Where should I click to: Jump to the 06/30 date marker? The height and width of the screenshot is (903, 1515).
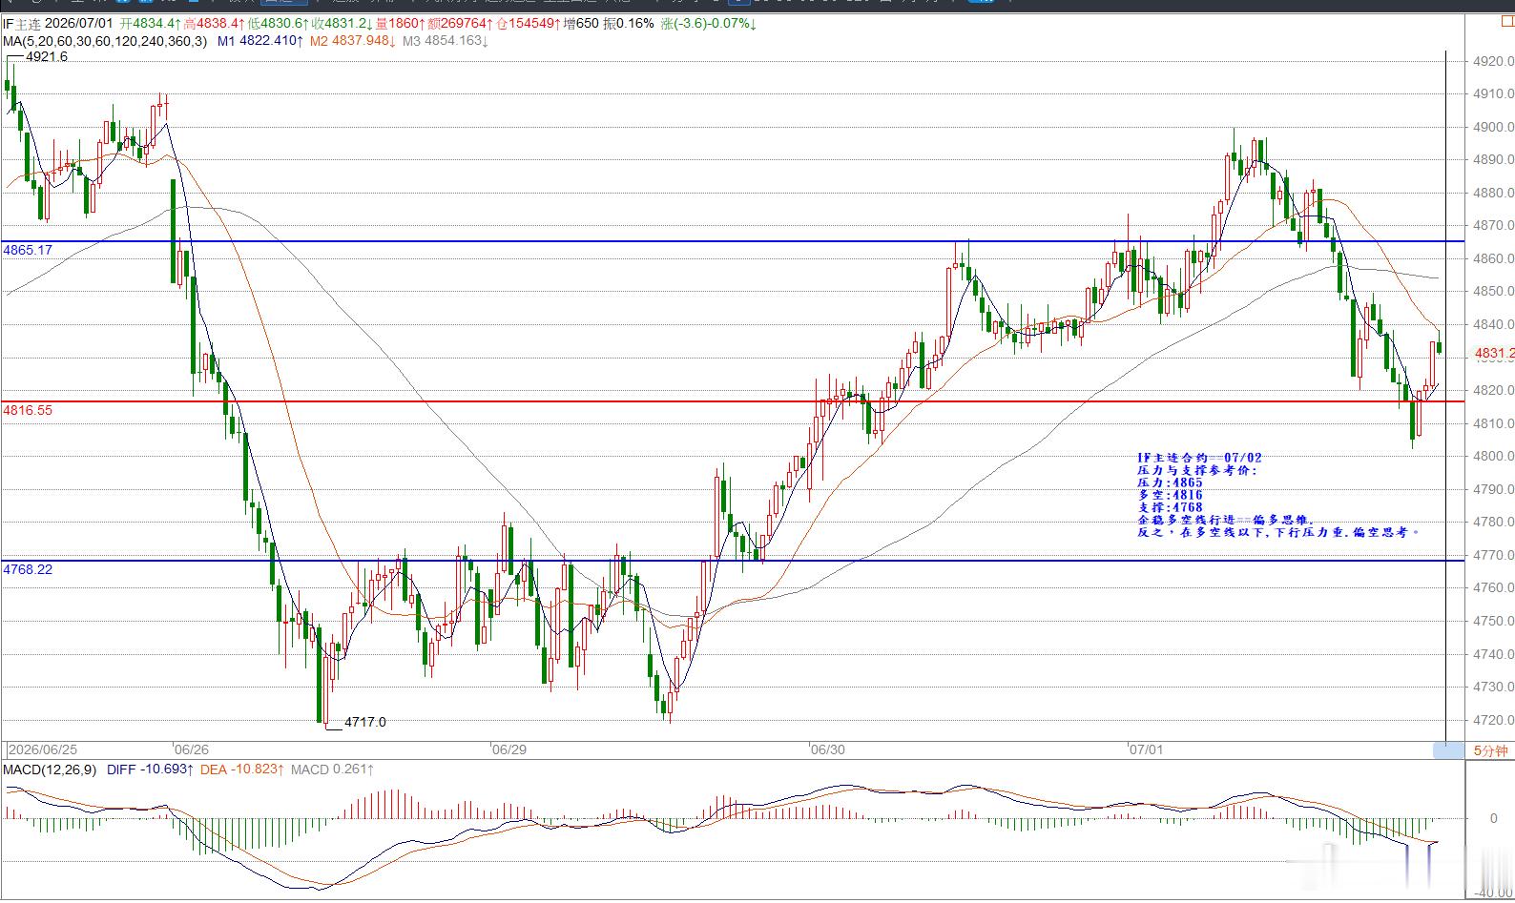[x=827, y=749]
